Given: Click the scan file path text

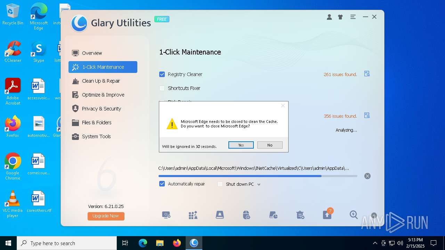Looking at the screenshot, I should coord(254,168).
